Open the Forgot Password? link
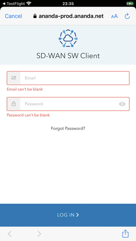 68,128
